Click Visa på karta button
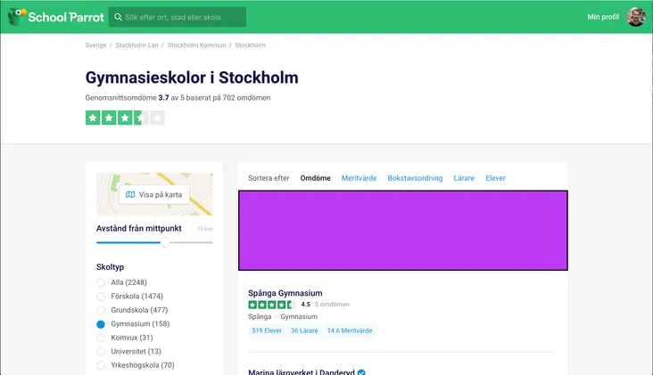Image resolution: width=653 pixels, height=375 pixels. pyautogui.click(x=154, y=194)
